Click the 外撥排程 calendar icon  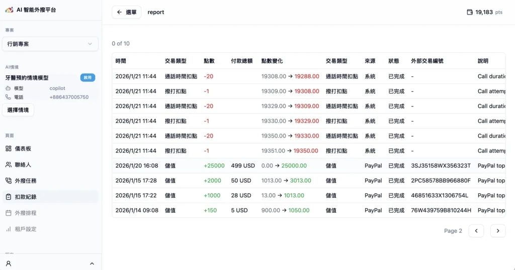[9, 213]
